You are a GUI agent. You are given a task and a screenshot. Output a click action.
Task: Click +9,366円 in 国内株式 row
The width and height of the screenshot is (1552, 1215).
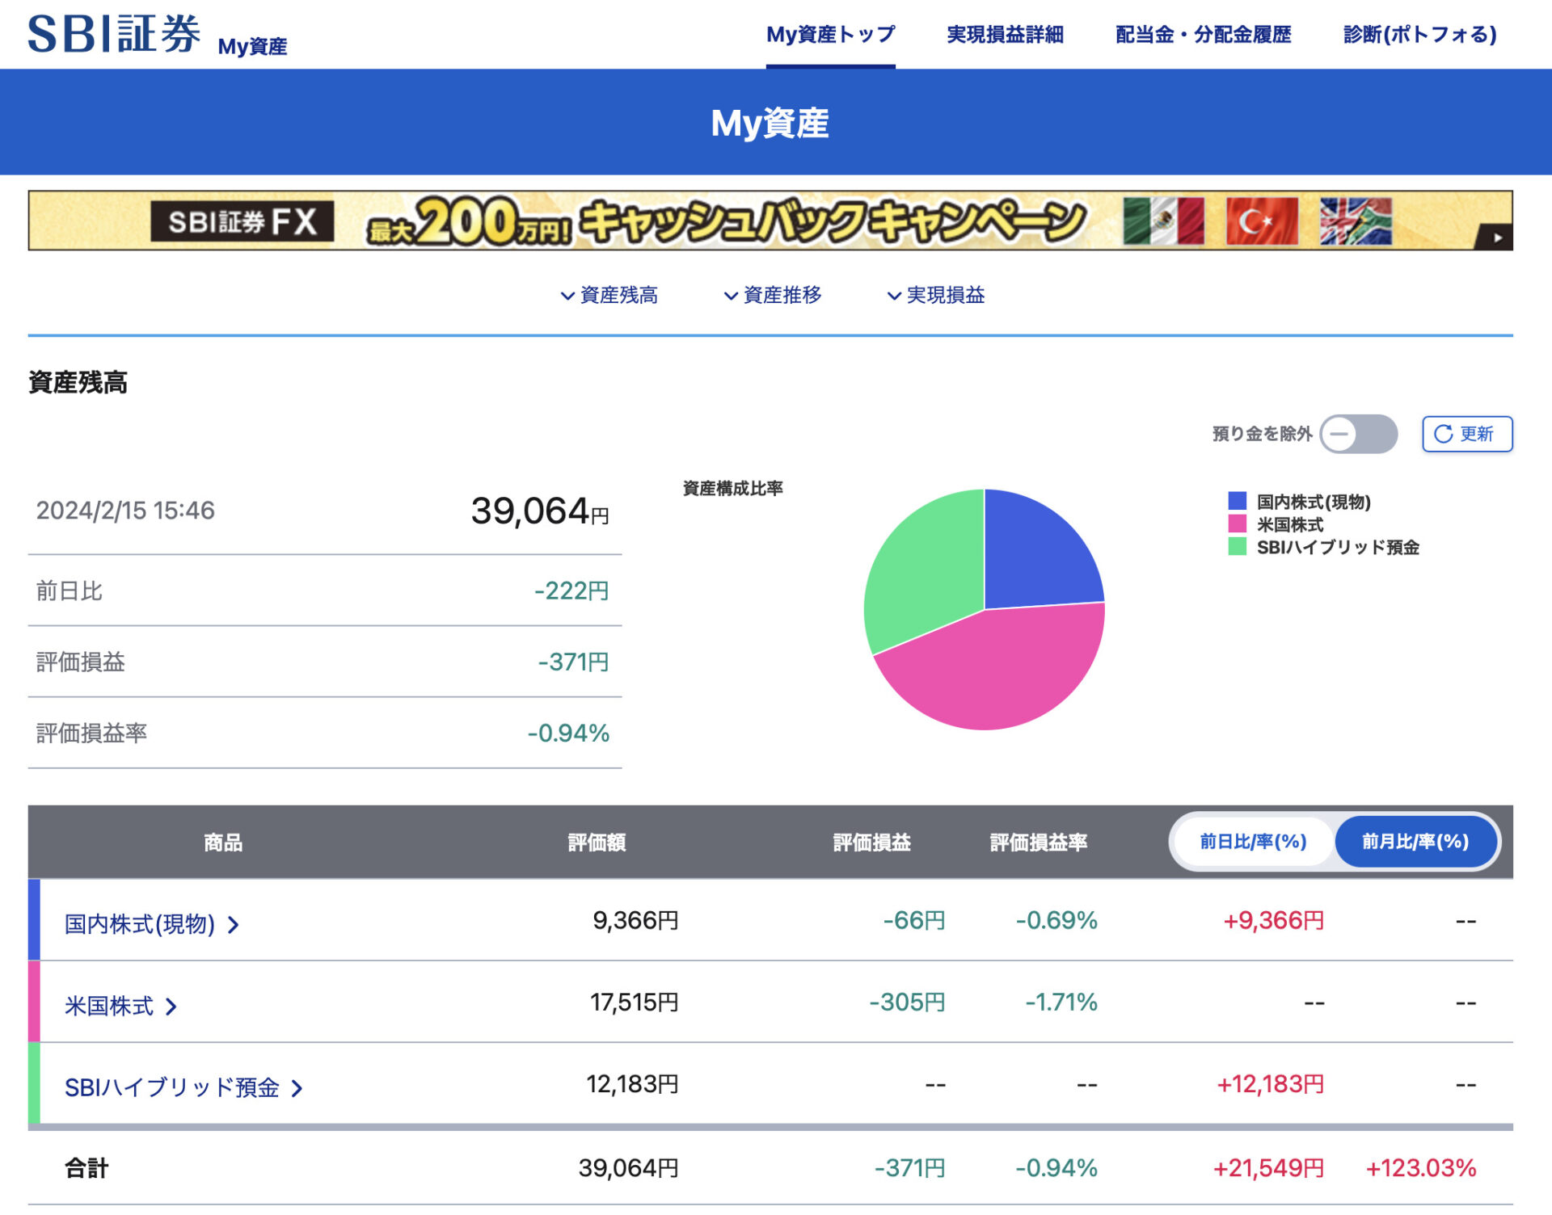click(x=1273, y=920)
